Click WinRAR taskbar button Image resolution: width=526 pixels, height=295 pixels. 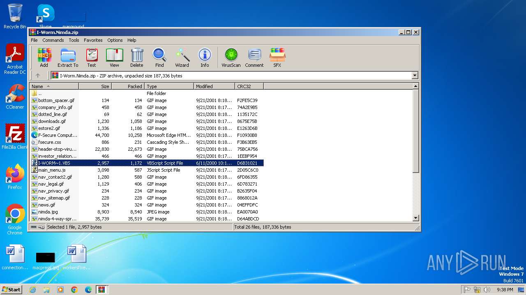102,289
